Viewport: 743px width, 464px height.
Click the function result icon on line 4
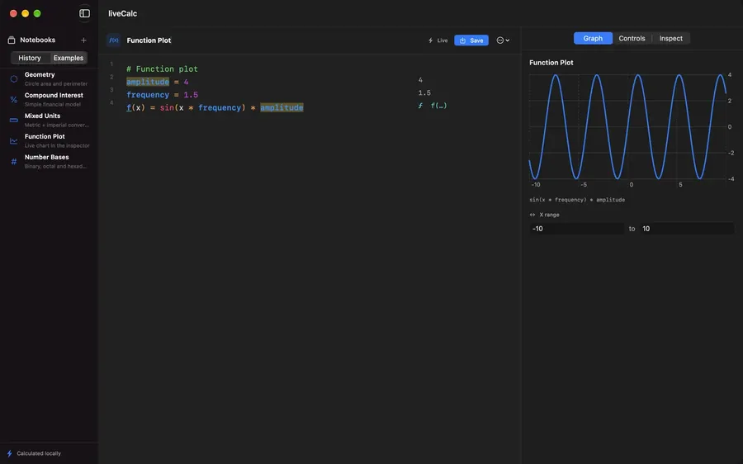click(x=420, y=106)
